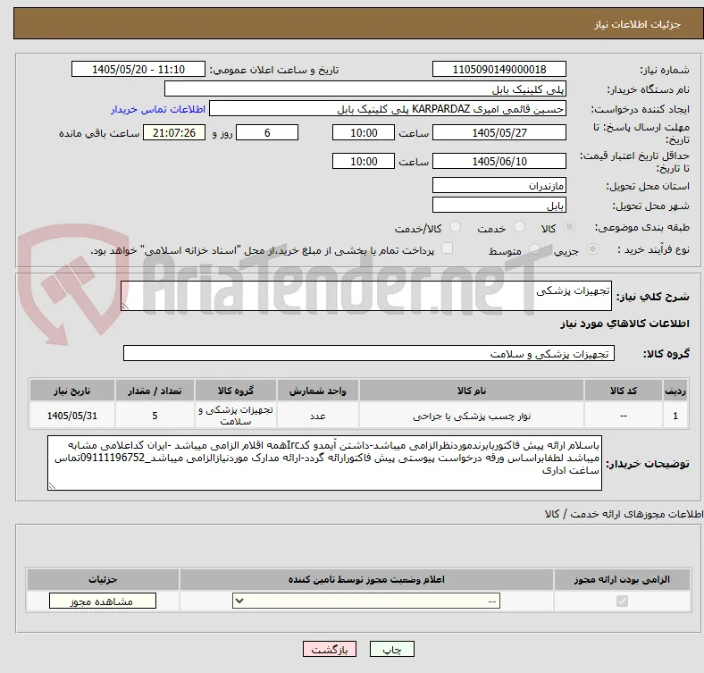Open اطلاعات تماس خریدار link
This screenshot has height=673, width=704.
[158, 110]
